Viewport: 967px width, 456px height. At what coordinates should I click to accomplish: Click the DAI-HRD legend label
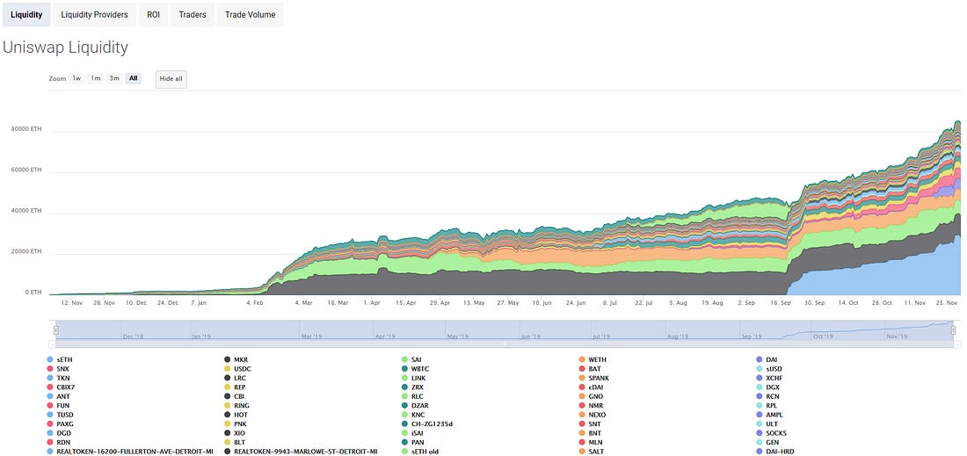click(x=778, y=452)
